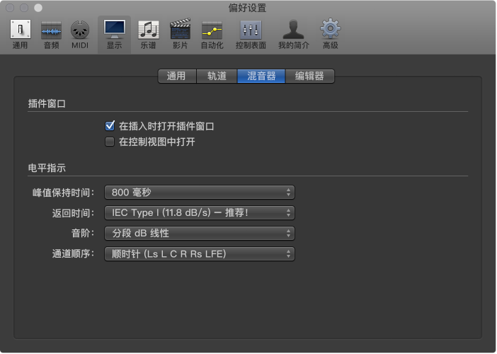Click the 插件窗口 section heading
497x354 pixels.
click(x=47, y=103)
